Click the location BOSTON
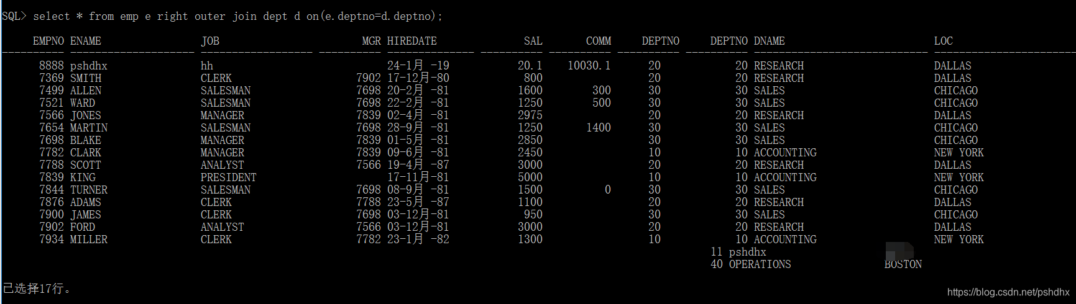The image size is (1076, 304). click(x=903, y=264)
